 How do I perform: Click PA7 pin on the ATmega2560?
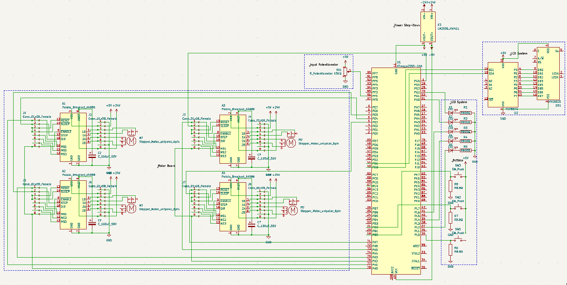coord(375,242)
